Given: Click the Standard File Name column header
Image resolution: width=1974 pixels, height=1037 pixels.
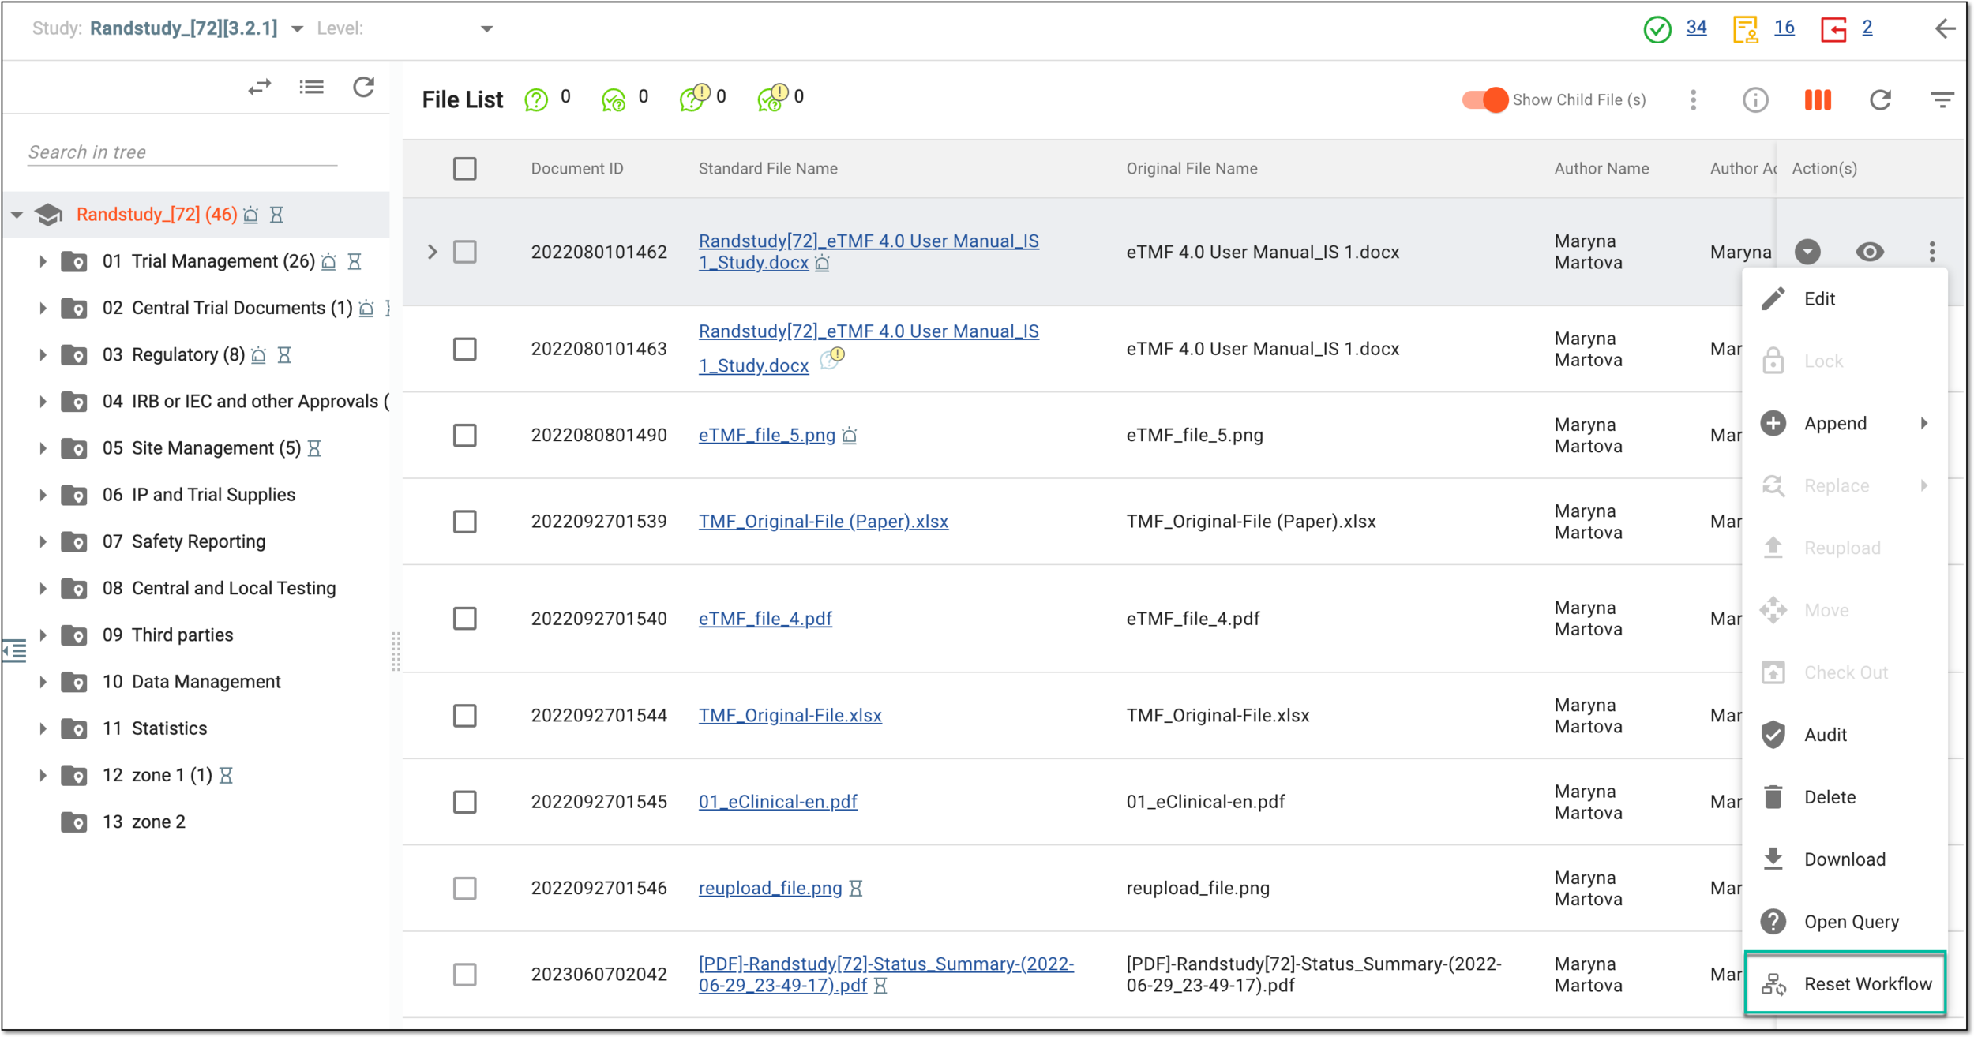Looking at the screenshot, I should tap(767, 168).
